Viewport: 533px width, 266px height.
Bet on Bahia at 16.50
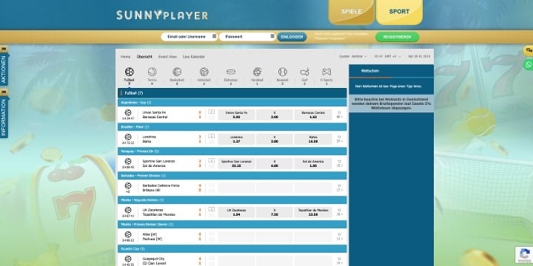313,139
